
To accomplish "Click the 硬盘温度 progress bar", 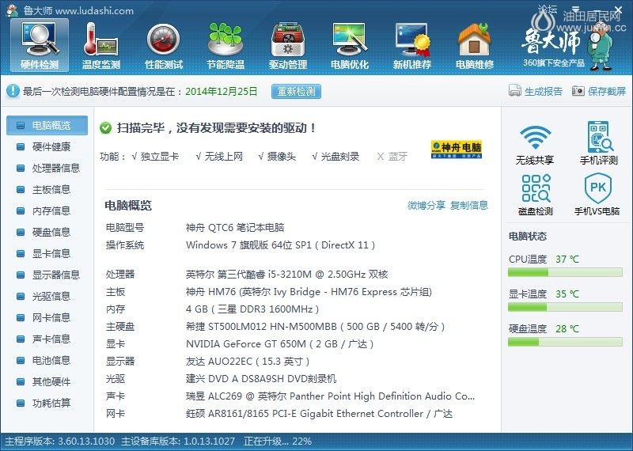I will pyautogui.click(x=565, y=342).
